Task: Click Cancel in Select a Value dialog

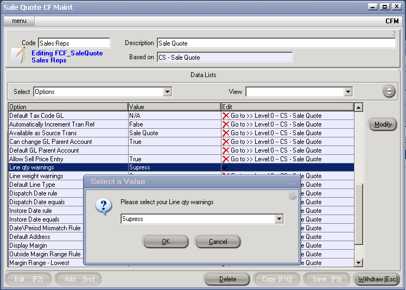Action: point(218,242)
